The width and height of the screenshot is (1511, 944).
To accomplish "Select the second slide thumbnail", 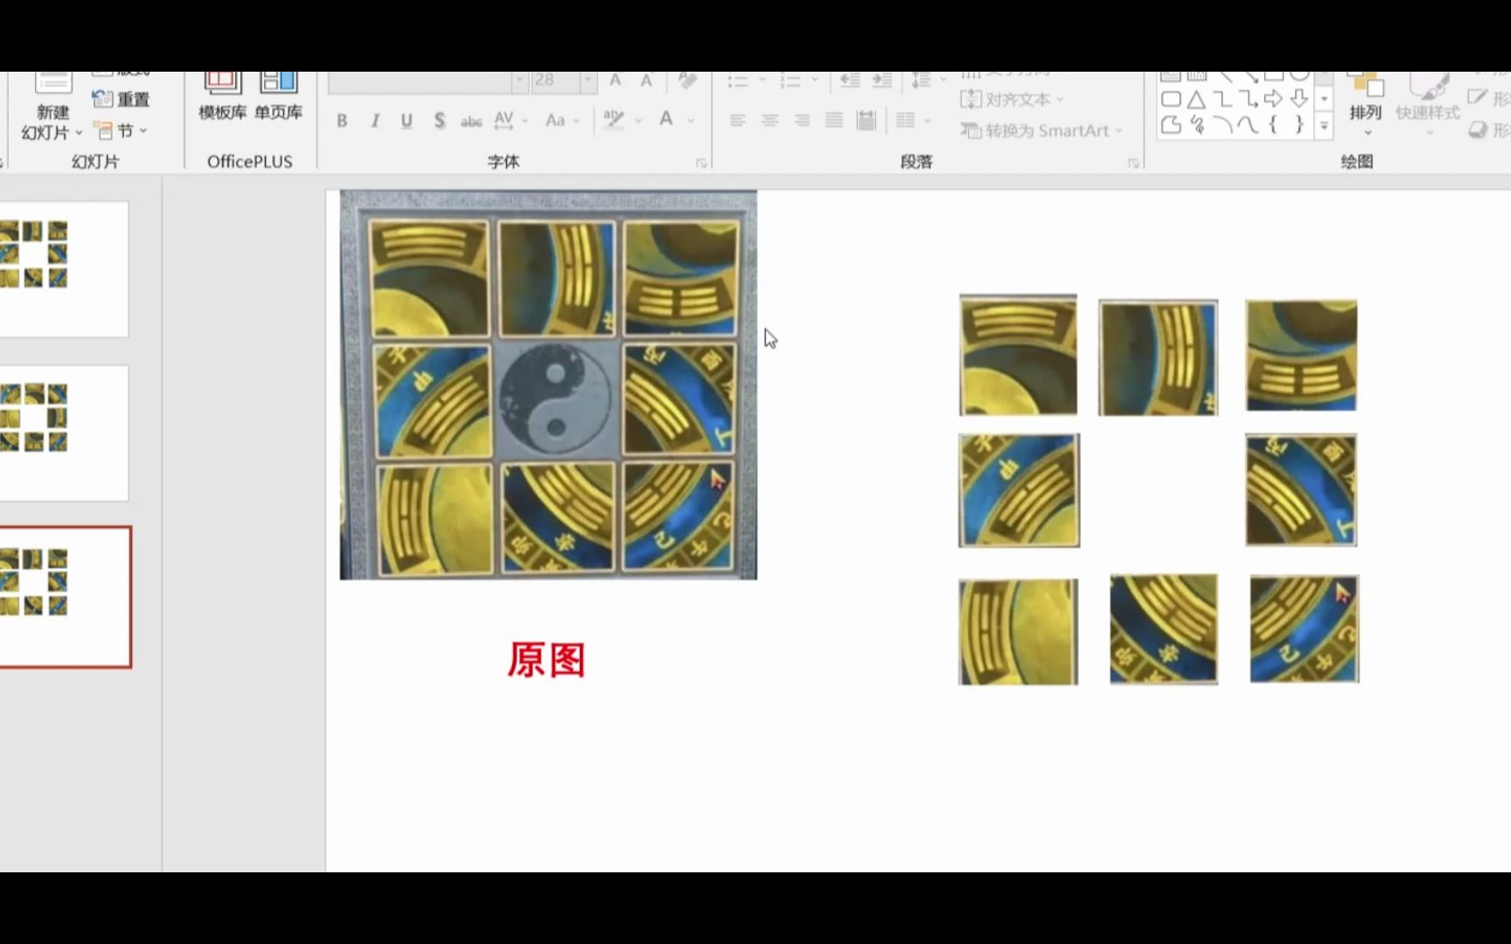I will click(x=64, y=433).
